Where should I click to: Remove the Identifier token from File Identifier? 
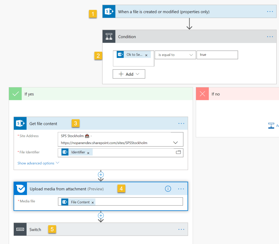(x=88, y=153)
